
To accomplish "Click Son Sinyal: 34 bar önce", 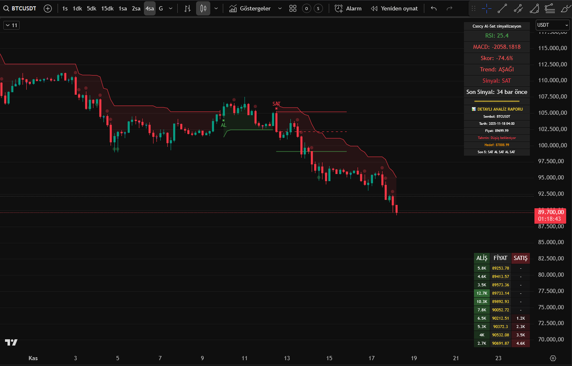I will [x=497, y=91].
